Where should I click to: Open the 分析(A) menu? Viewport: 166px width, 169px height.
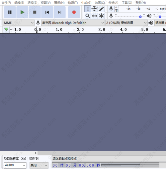(113, 3)
